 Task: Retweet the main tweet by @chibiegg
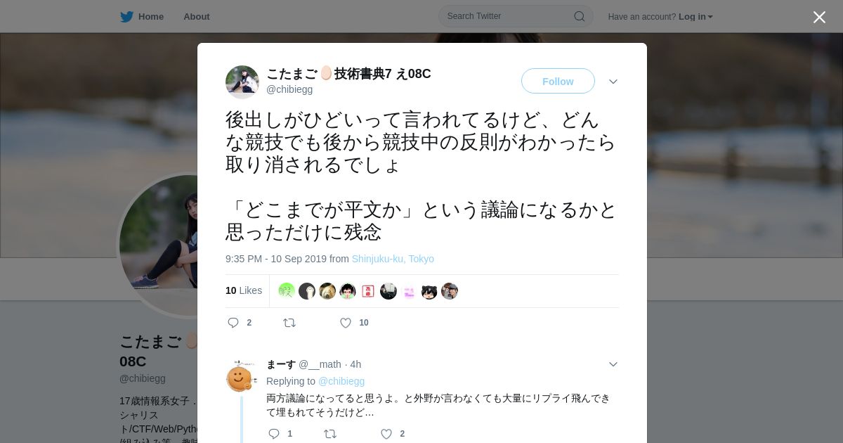(x=289, y=323)
